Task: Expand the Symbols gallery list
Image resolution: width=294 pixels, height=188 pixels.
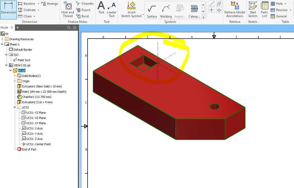Action: 204,17
